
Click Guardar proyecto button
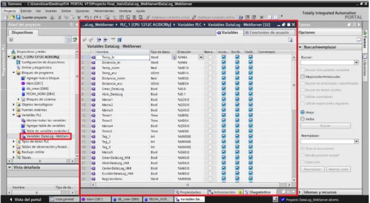(x=31, y=17)
